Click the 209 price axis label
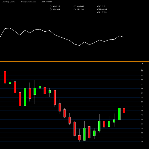The width and height of the screenshot is (149, 149). pyautogui.click(x=142, y=102)
